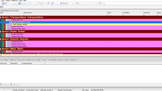162x91 pixels.
Task: Click the folder icon beside Water's Country: KSA
Action: tap(10, 52)
